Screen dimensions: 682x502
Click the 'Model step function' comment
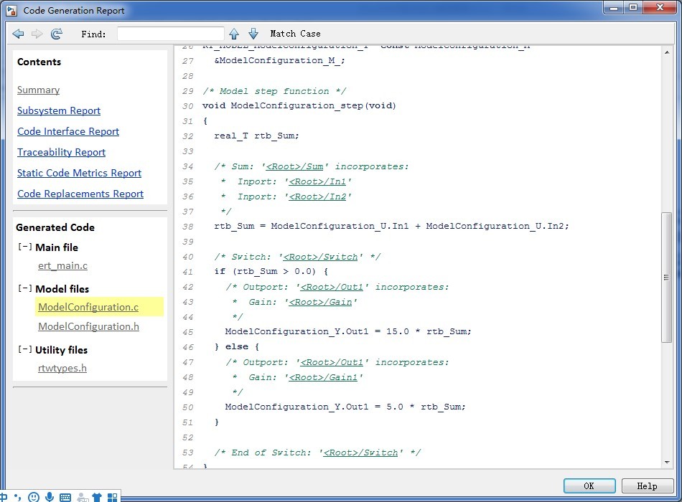(274, 91)
